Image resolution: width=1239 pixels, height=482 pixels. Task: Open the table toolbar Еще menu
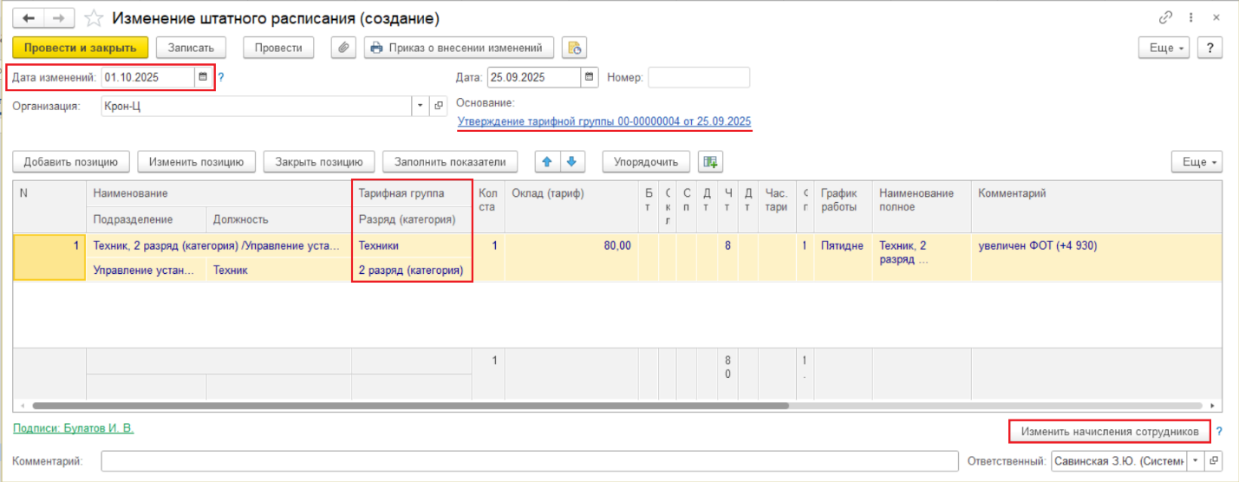(1196, 161)
